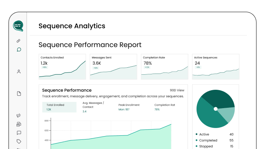Open the Active Sequences 24 card
Viewport: 265px width, 149px height.
[x=216, y=67]
